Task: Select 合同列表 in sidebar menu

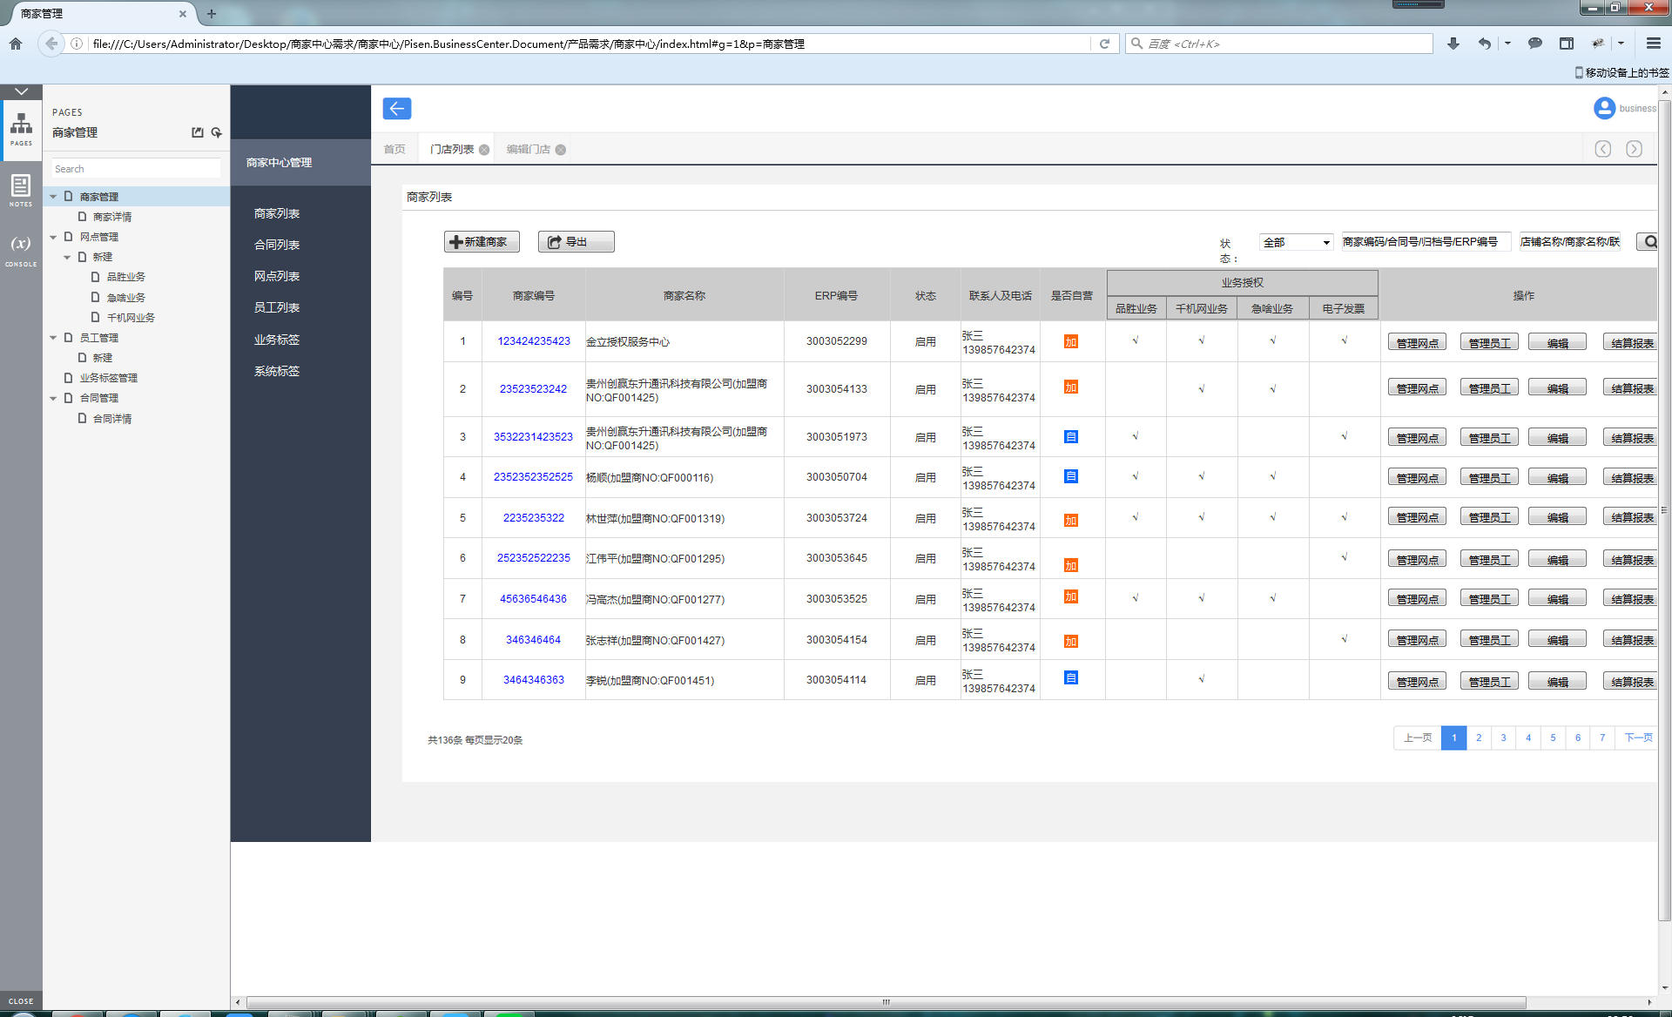Action: (x=277, y=245)
